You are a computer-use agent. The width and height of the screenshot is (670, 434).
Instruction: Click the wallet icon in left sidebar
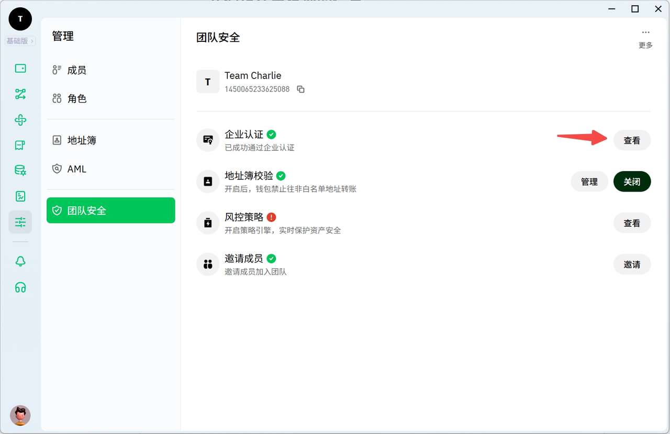(x=20, y=69)
